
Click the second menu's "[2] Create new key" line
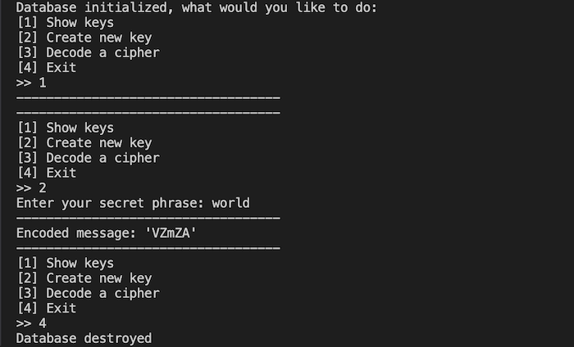coord(84,142)
